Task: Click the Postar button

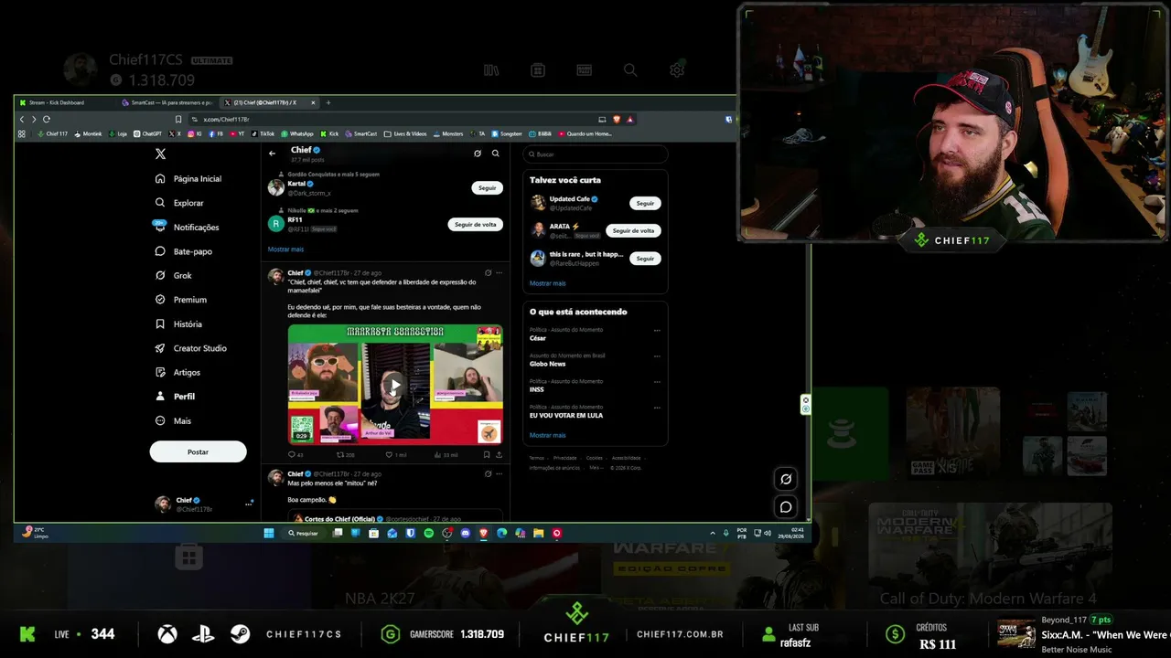Action: 198,451
